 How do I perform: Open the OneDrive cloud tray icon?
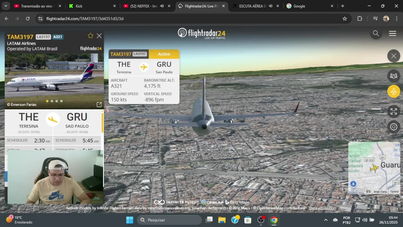coord(335,220)
